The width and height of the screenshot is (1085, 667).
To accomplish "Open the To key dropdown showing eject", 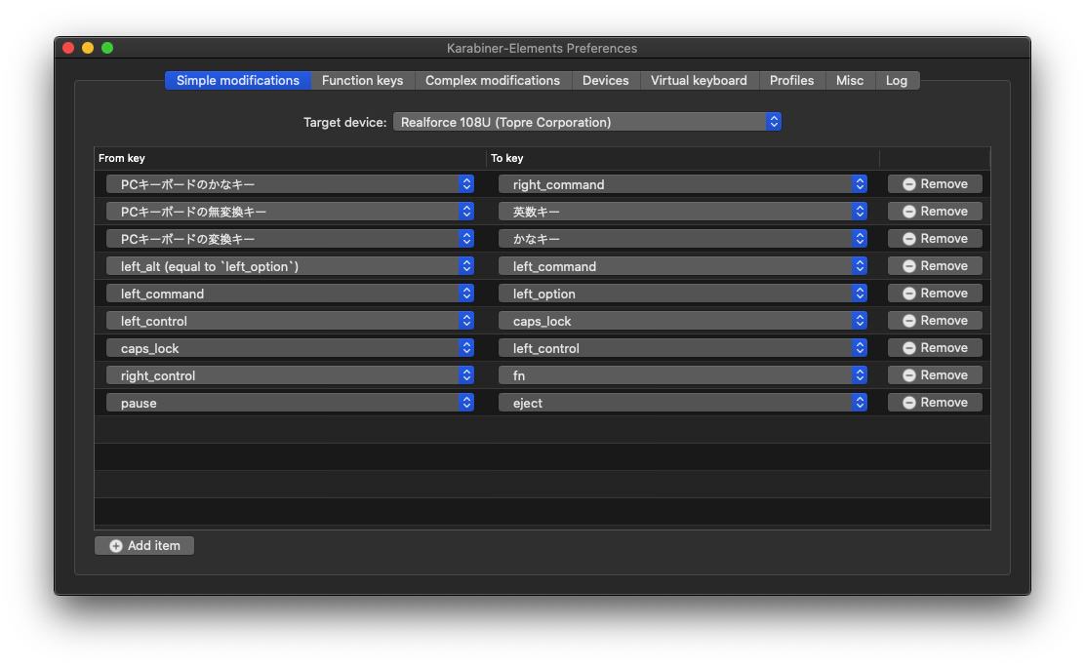I will tap(681, 402).
